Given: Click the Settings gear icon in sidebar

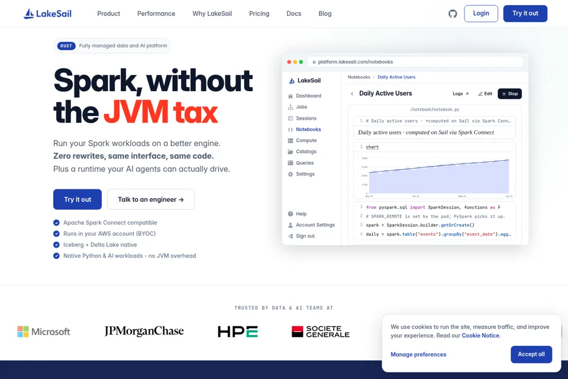Looking at the screenshot, I should point(290,174).
